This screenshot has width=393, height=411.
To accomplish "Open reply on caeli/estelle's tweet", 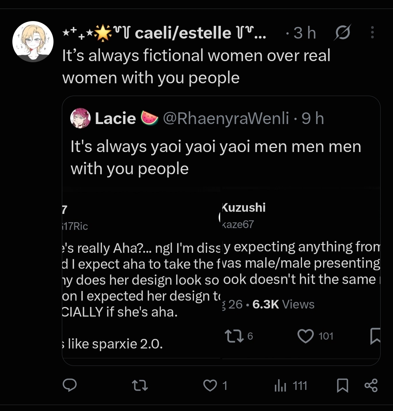I will click(x=70, y=385).
